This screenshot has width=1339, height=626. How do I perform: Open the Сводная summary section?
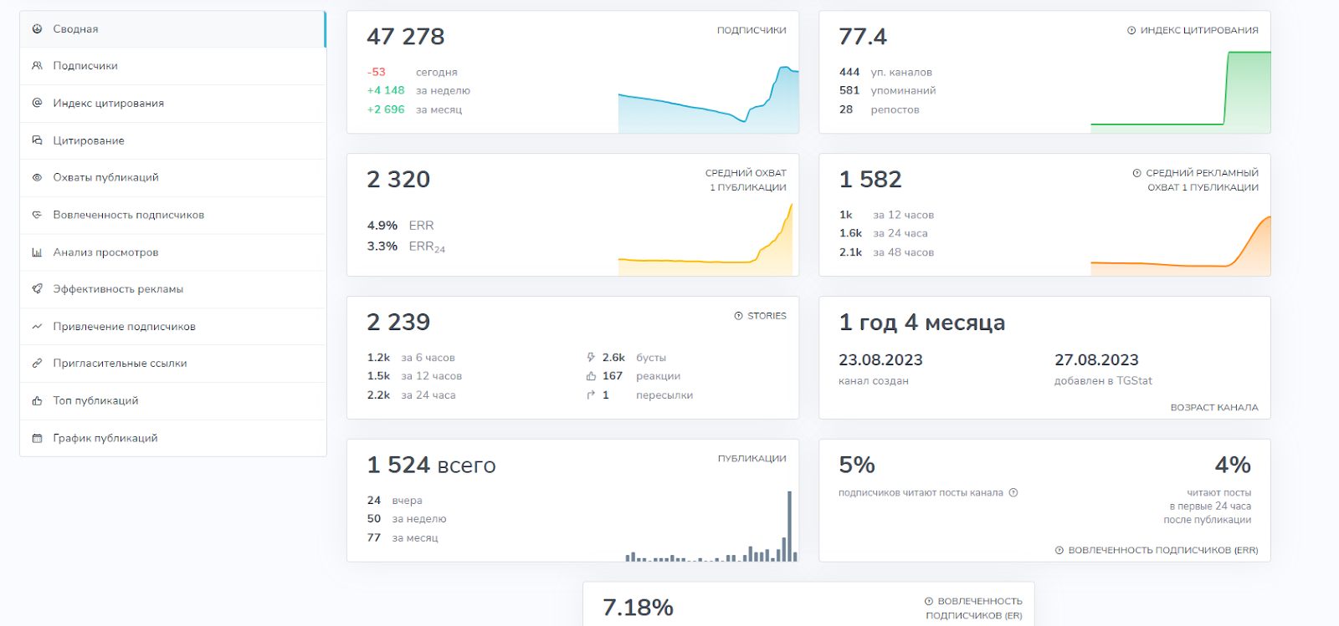coord(172,29)
